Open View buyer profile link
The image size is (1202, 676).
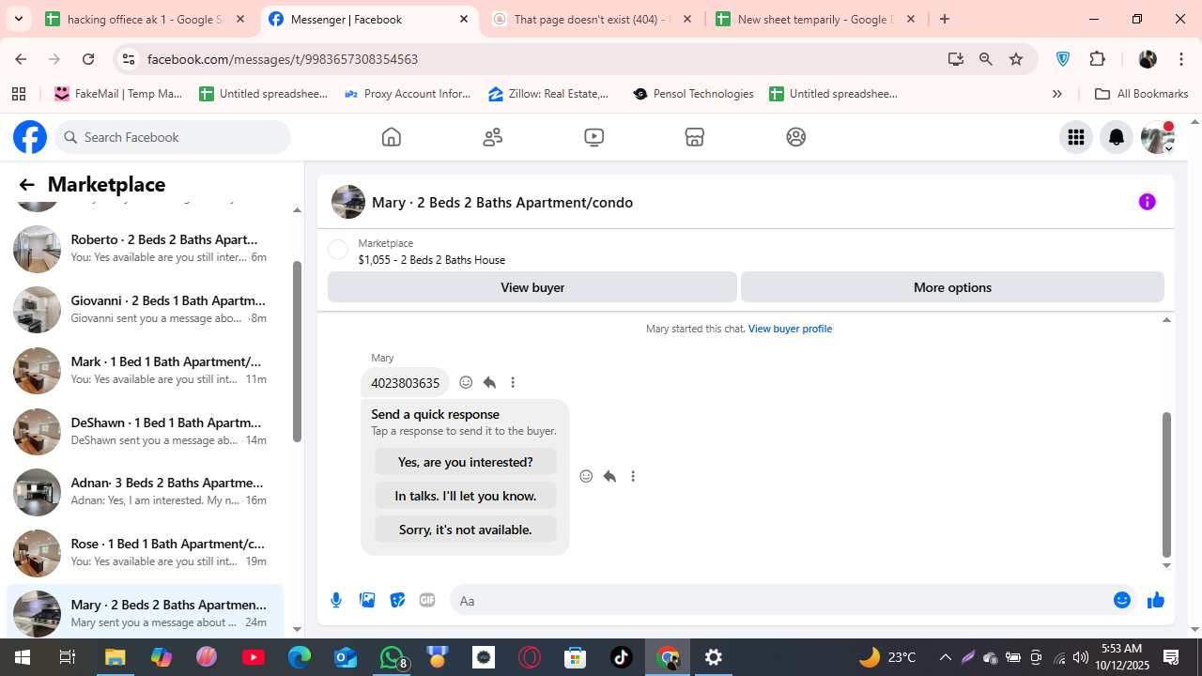[790, 329]
